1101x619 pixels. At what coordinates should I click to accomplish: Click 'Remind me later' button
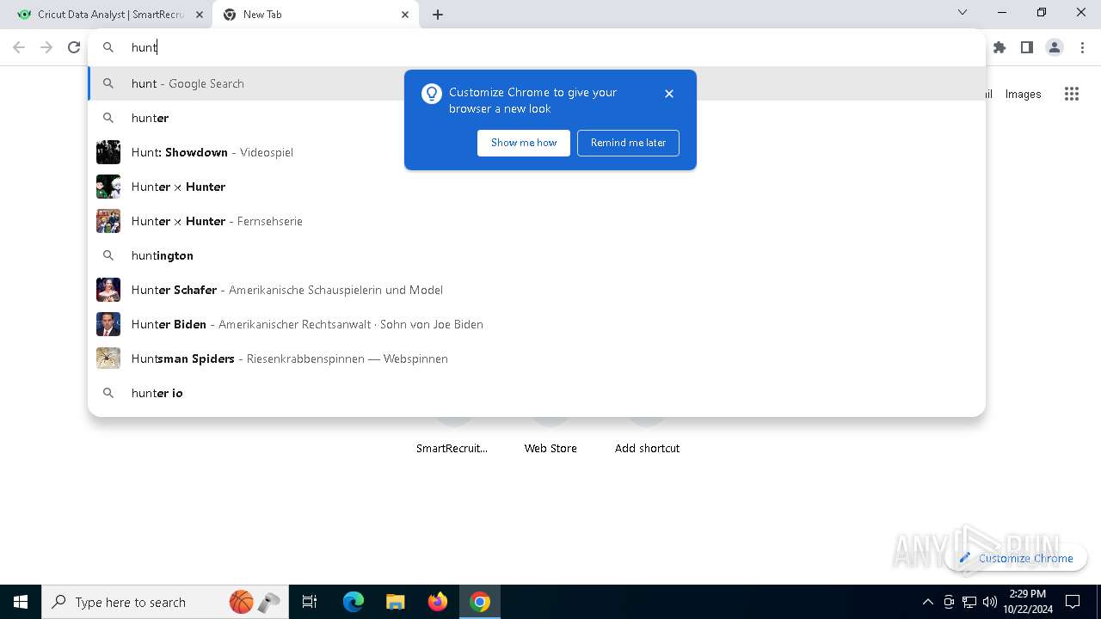click(628, 143)
